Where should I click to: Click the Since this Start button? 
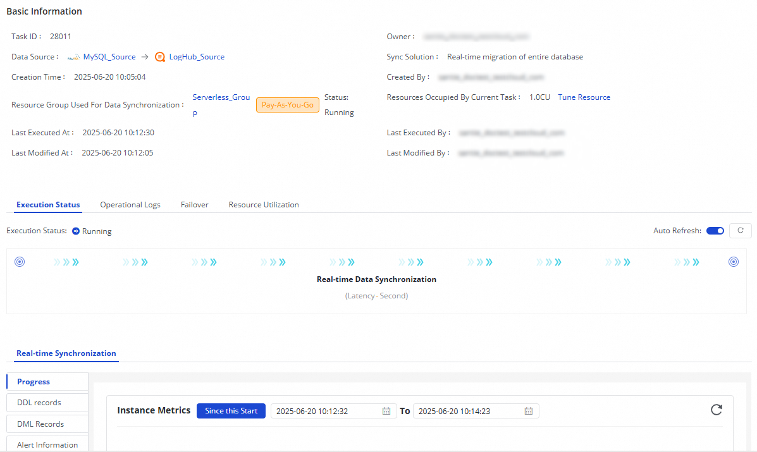[231, 410]
